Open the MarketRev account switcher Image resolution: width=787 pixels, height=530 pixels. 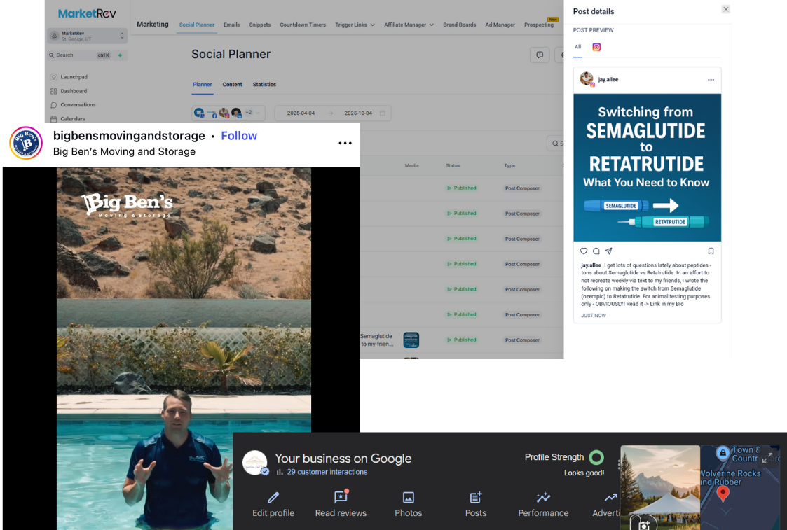88,36
